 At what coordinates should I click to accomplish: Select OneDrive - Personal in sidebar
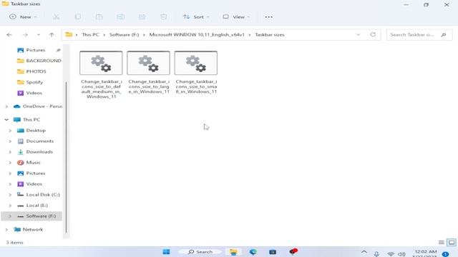(x=38, y=106)
